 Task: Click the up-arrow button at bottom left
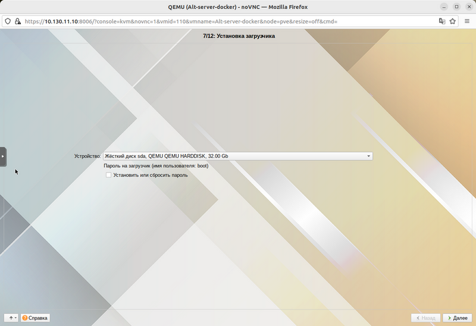[11, 318]
